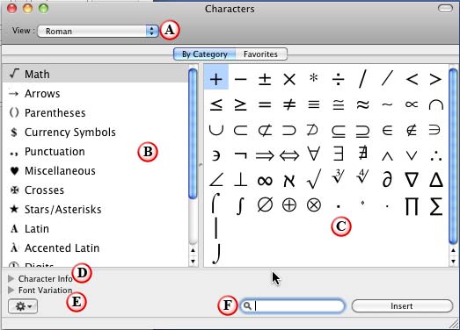Click the Insert button
Screen dimensions: 460x330
pos(402,306)
